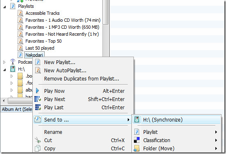Select the Favorites - Top 50 playlist
Viewport: 226px width, 154px height.
43,41
